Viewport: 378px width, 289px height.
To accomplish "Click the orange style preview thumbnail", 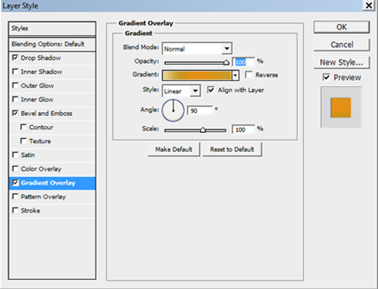I will 341,108.
